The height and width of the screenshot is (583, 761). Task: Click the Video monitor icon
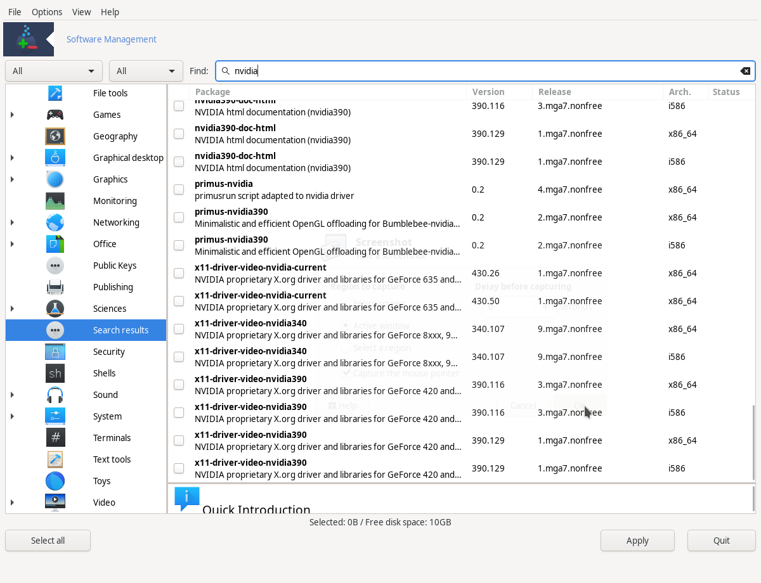[x=55, y=503]
